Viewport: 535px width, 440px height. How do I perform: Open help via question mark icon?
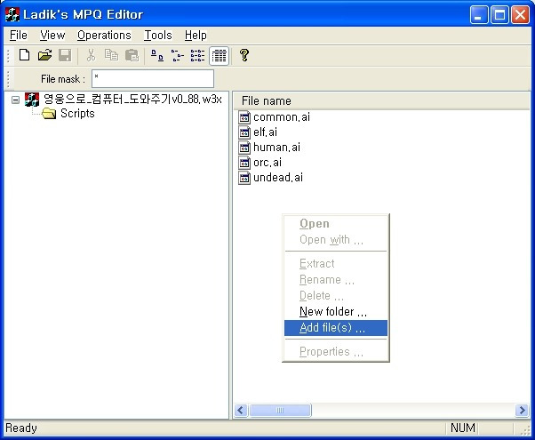[244, 55]
